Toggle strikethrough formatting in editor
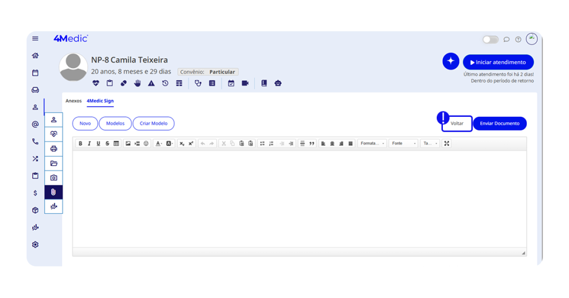Screen dimensions: 569x298 click(x=107, y=143)
